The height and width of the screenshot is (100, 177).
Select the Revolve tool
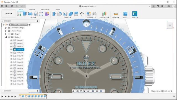click(30, 14)
